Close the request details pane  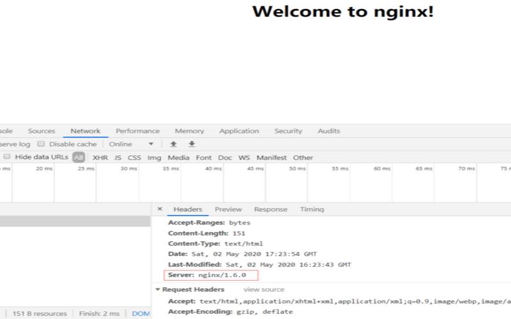coord(160,209)
